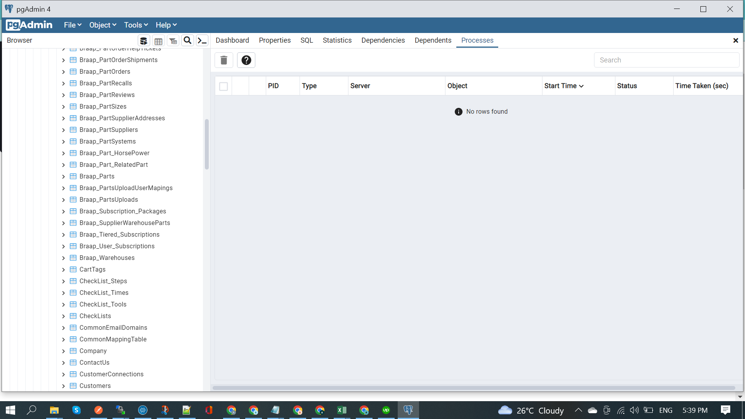Expand the Company table node

click(x=64, y=351)
